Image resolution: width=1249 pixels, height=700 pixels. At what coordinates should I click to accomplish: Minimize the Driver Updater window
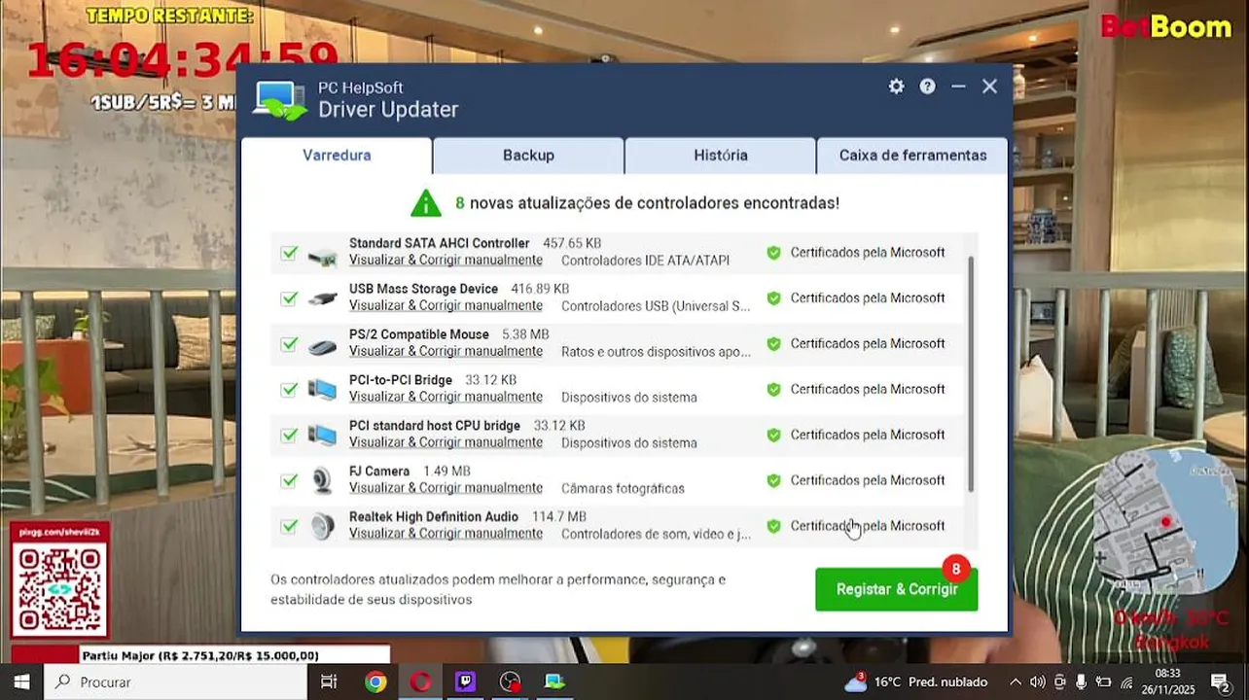click(958, 87)
